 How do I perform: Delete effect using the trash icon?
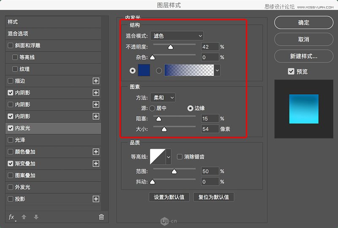point(101,217)
